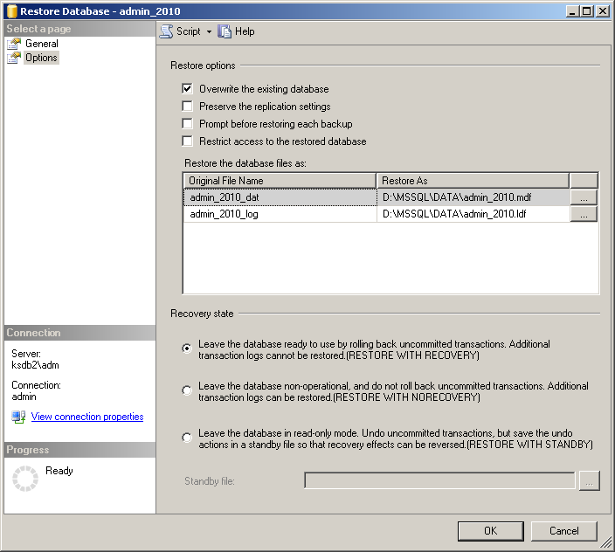This screenshot has height=552, width=615.
Task: Click the Script toolbar label
Action: [189, 31]
